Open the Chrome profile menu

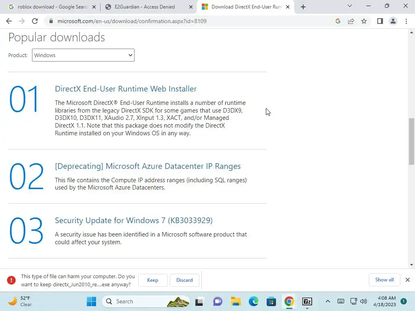393,21
